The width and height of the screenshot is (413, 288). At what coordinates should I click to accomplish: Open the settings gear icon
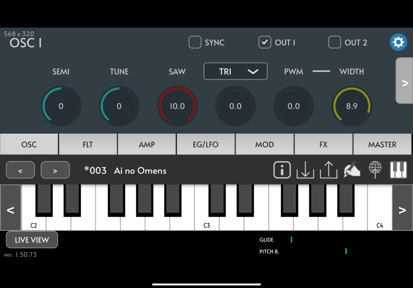(398, 42)
